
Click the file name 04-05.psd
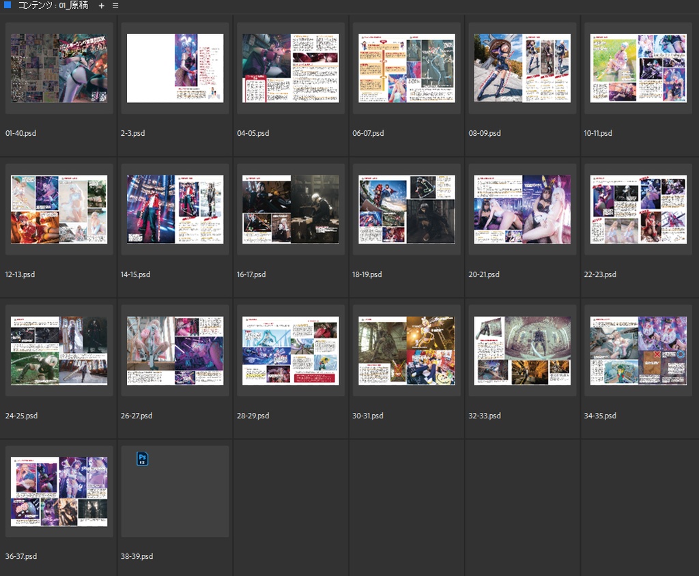(253, 133)
